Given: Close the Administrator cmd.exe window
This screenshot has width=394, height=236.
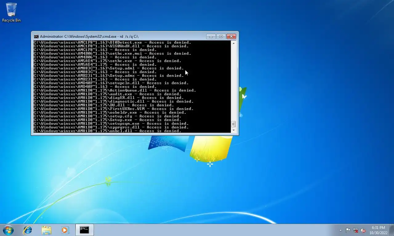Looking at the screenshot, I should [x=231, y=36].
